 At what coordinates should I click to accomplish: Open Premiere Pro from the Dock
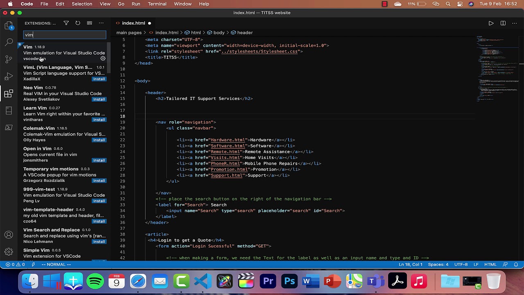[x=268, y=281]
